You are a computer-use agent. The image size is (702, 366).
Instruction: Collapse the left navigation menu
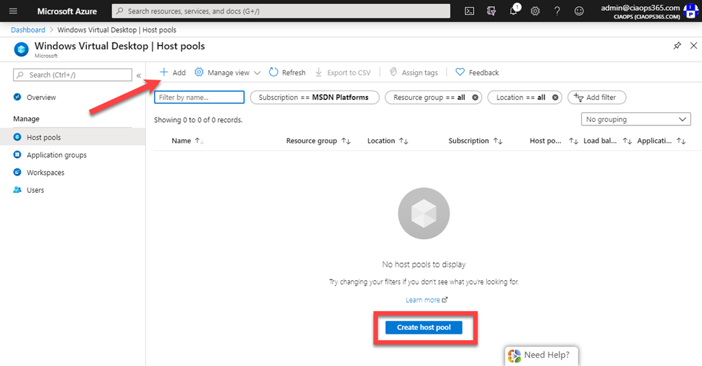tap(139, 75)
